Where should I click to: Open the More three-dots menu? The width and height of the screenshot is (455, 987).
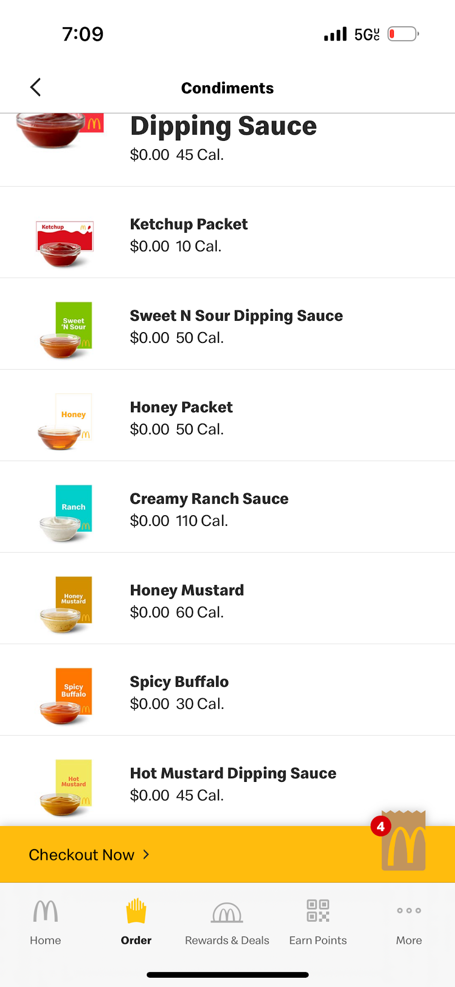pos(409,911)
